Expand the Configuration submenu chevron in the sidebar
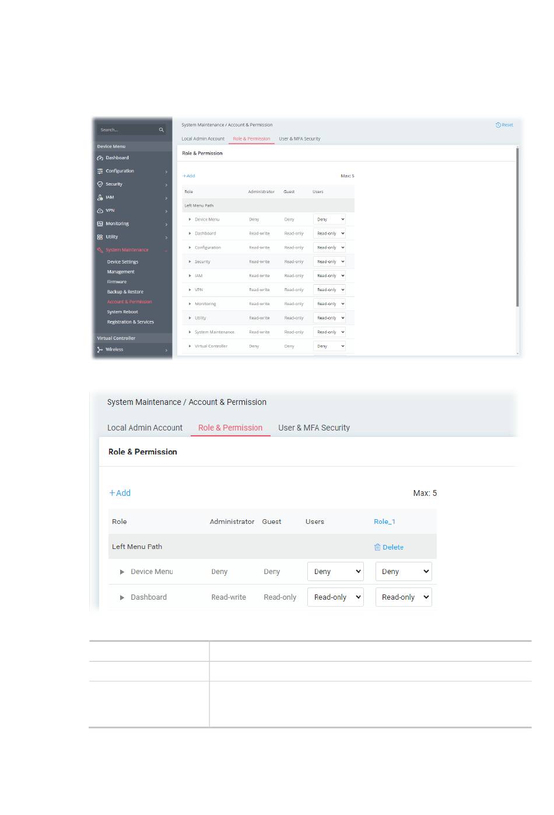The image size is (554, 815). 166,172
